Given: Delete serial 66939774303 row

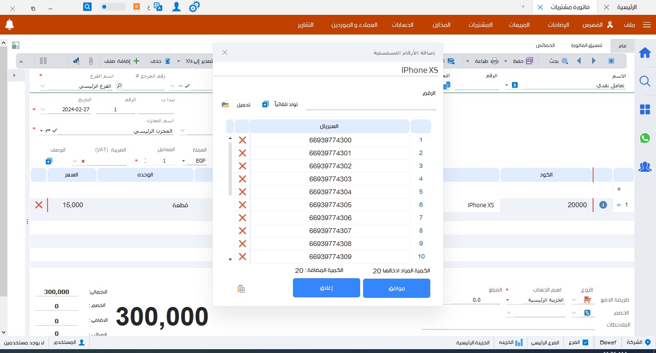Looking at the screenshot, I should click(x=243, y=179).
